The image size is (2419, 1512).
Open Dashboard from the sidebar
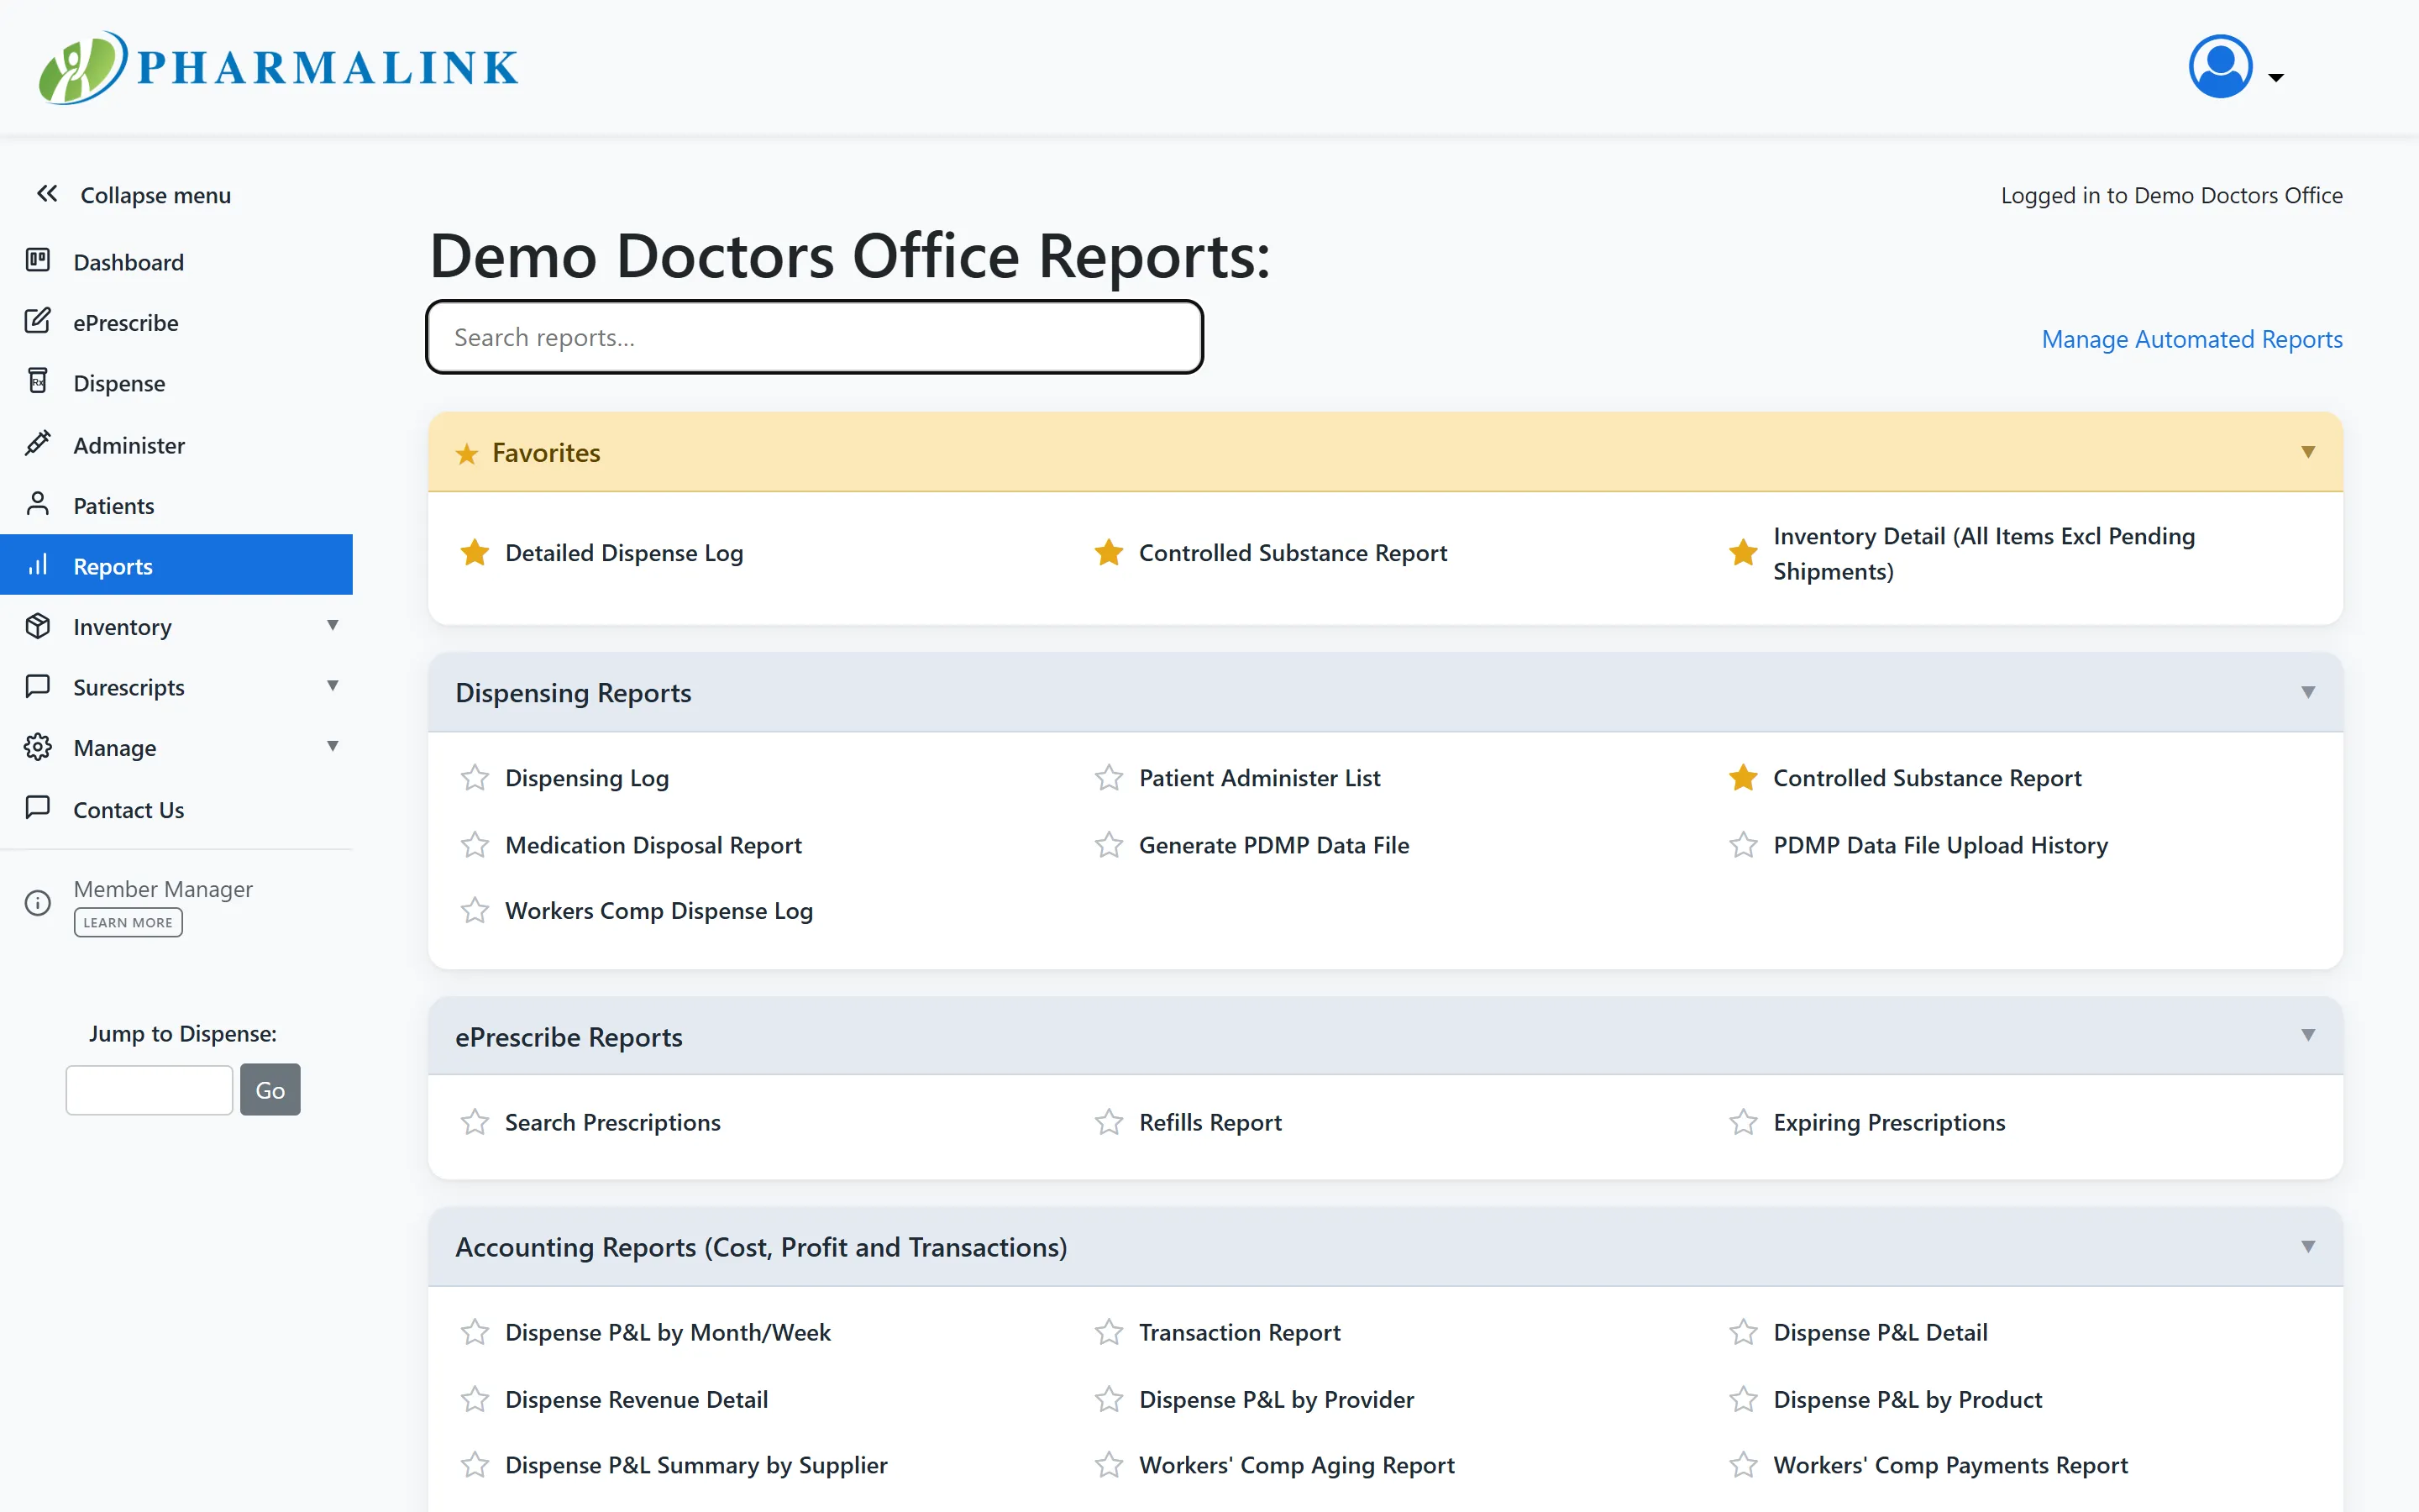[x=128, y=262]
